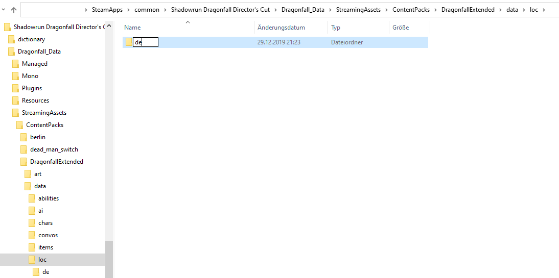This screenshot has width=559, height=278.
Task: Open chevron after ContentPacks breadcrumb
Action: coord(435,10)
